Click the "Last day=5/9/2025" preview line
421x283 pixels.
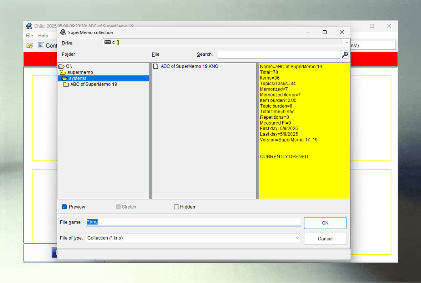(279, 134)
